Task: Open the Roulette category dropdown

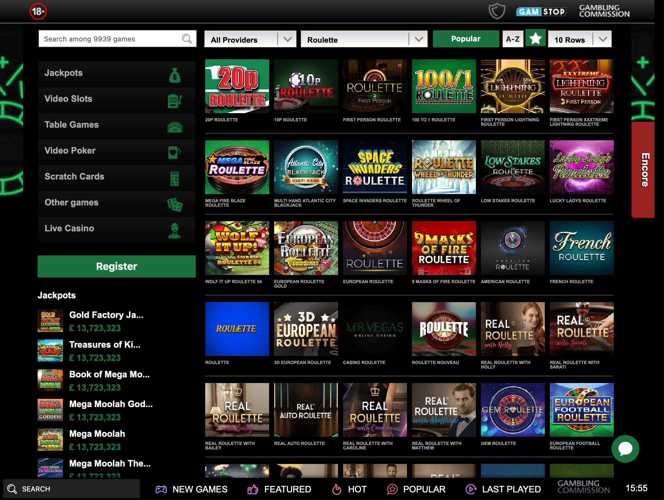Action: click(x=364, y=39)
